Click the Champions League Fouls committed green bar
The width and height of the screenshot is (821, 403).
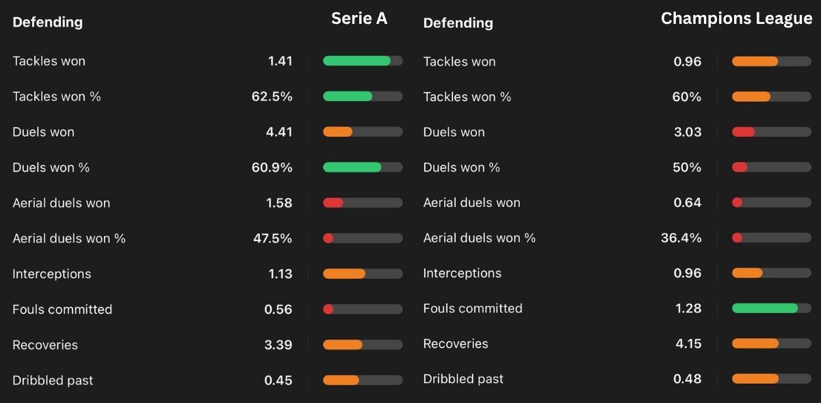pyautogui.click(x=765, y=308)
